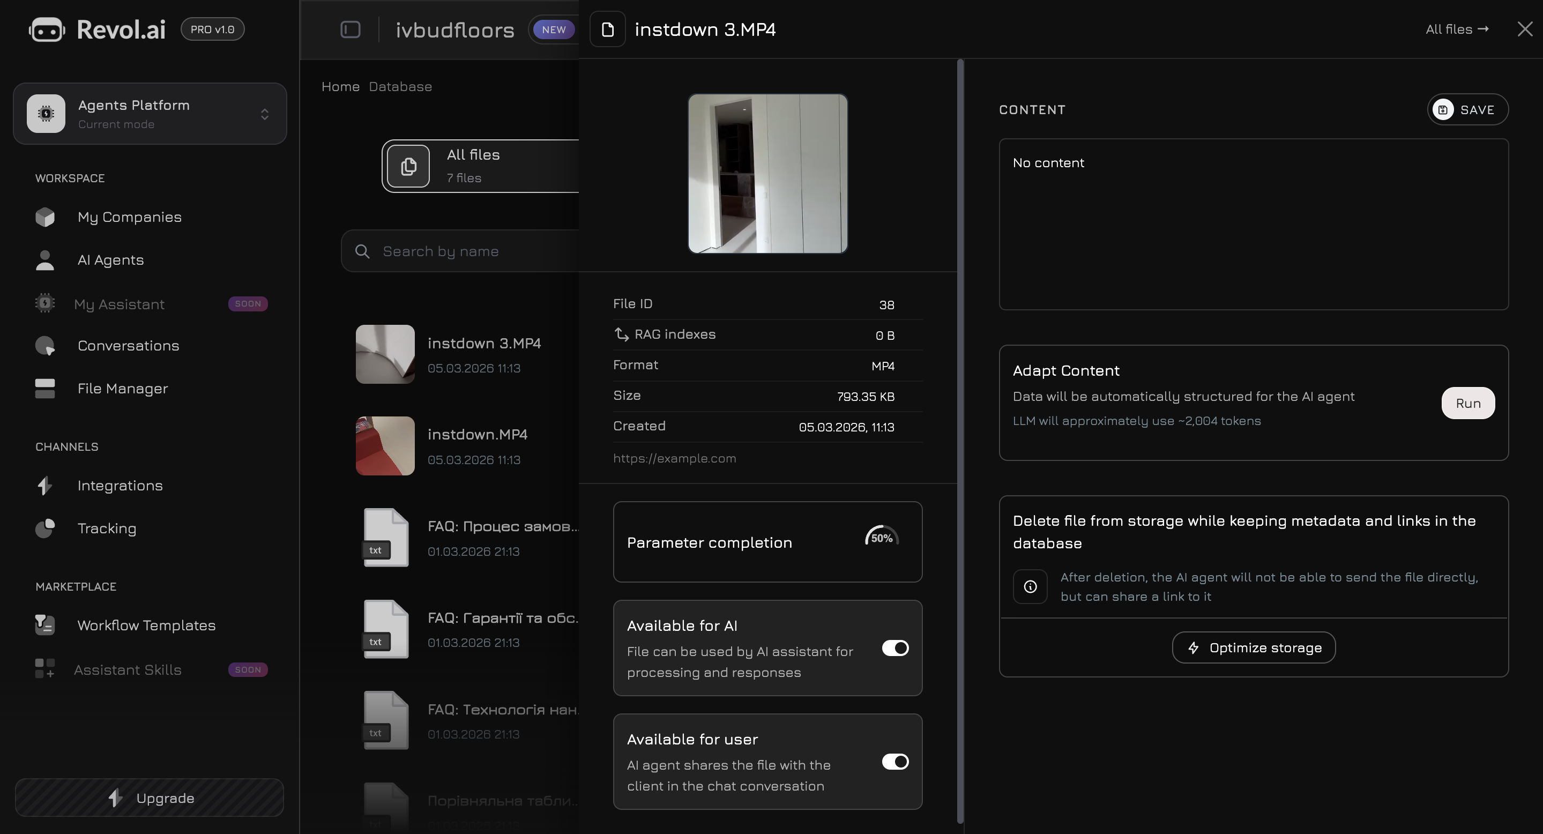The height and width of the screenshot is (834, 1543).
Task: Disable Available for AI toggle
Action: tap(895, 648)
